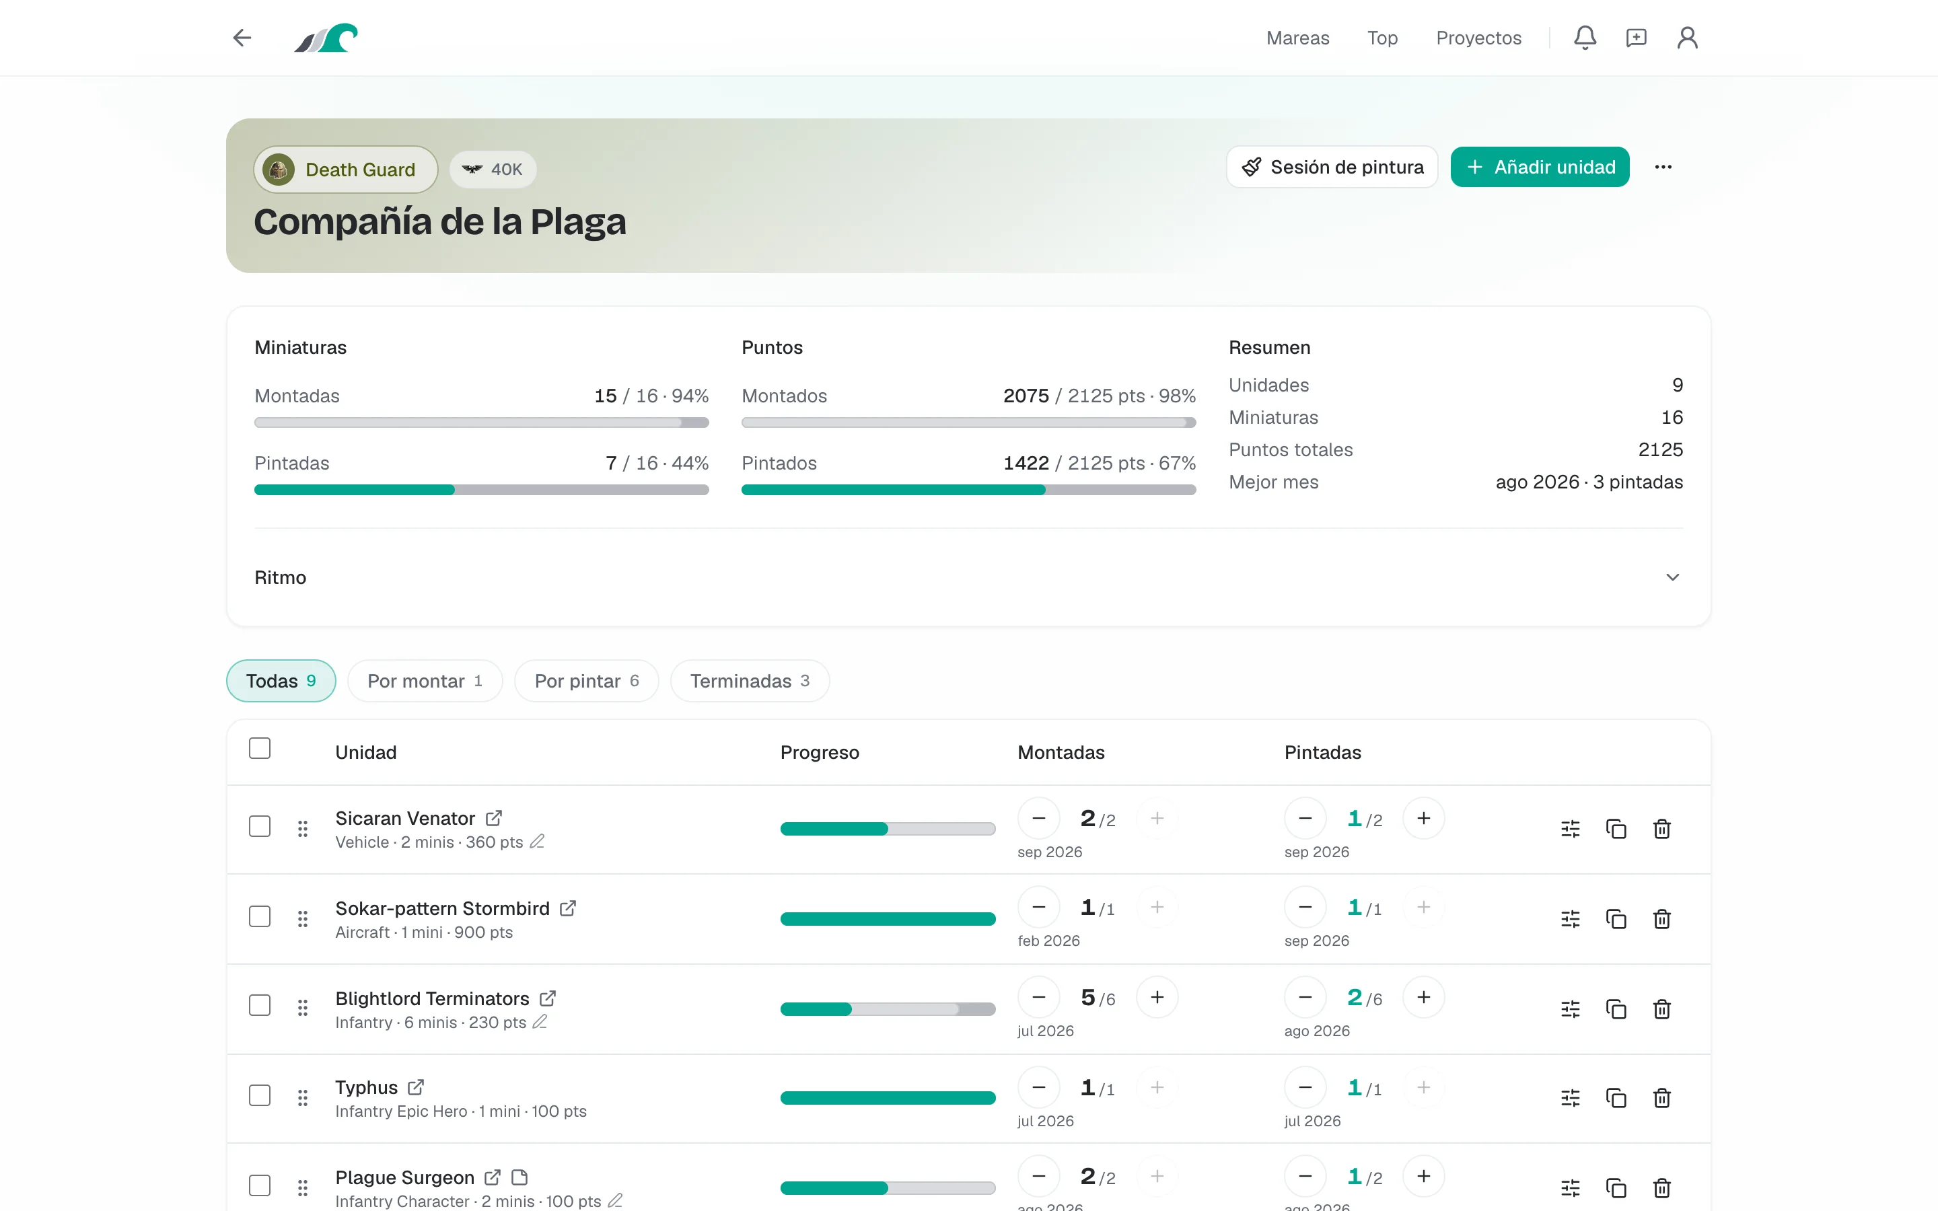This screenshot has height=1211, width=1938.
Task: Tick the Typhus row checkbox
Action: pos(260,1096)
